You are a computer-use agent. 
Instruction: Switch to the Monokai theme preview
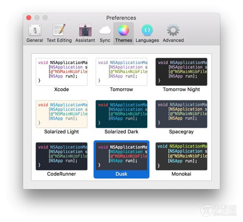coord(181,156)
